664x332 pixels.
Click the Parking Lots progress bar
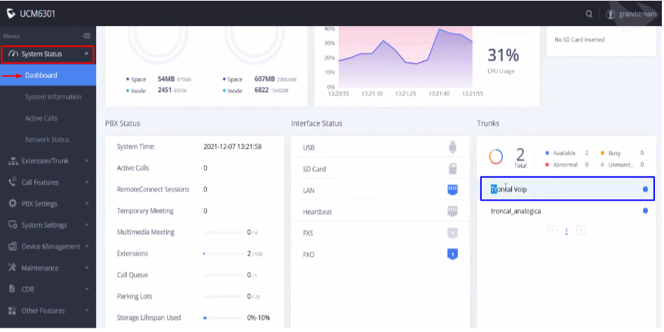[223, 296]
